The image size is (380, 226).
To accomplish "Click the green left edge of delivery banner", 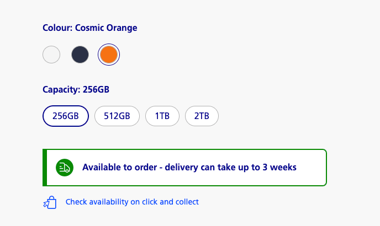I will click(x=45, y=168).
